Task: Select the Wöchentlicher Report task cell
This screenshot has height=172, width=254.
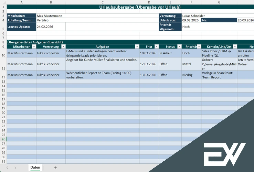Action: point(102,75)
